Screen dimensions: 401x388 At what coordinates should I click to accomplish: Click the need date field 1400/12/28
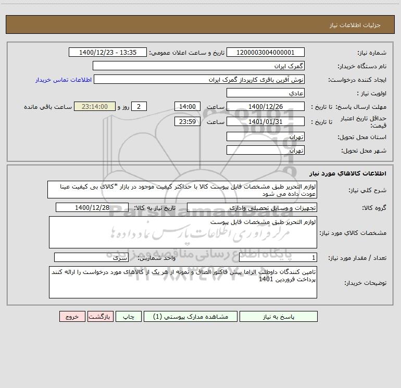92,207
